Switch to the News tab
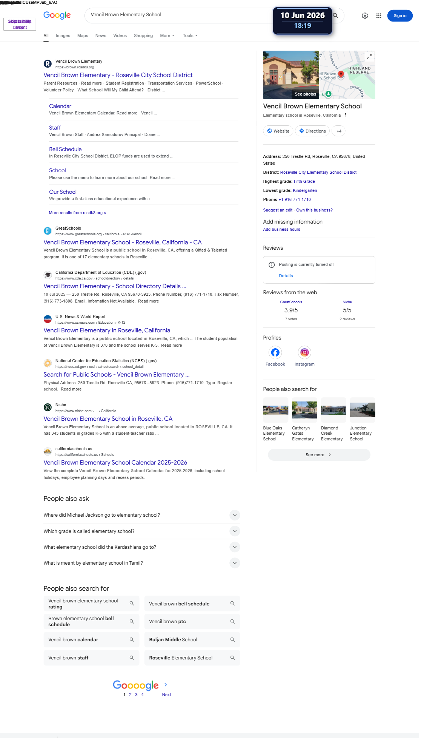 pyautogui.click(x=101, y=36)
